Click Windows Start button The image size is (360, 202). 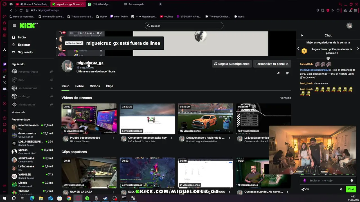click(x=4, y=198)
